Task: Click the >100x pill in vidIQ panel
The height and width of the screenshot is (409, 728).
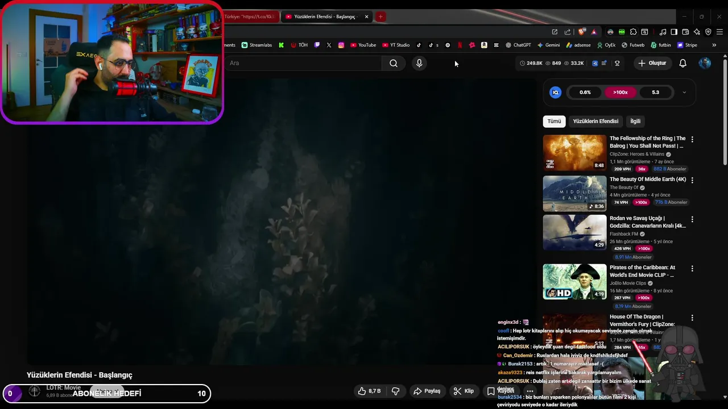Action: coord(621,92)
